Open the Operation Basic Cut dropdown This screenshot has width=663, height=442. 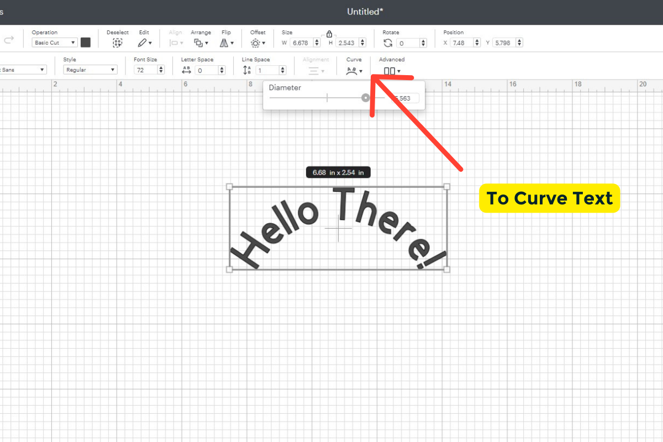55,43
